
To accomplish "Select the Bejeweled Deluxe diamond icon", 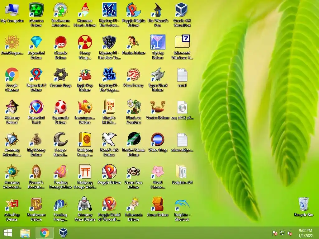I will [x=36, y=42].
